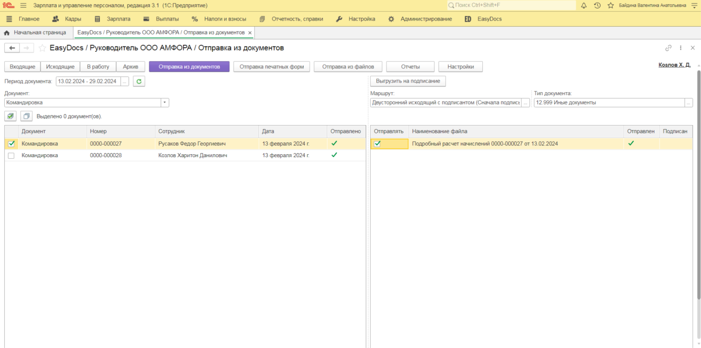Click the 1C application logo icon
The image size is (701, 348).
point(8,5)
